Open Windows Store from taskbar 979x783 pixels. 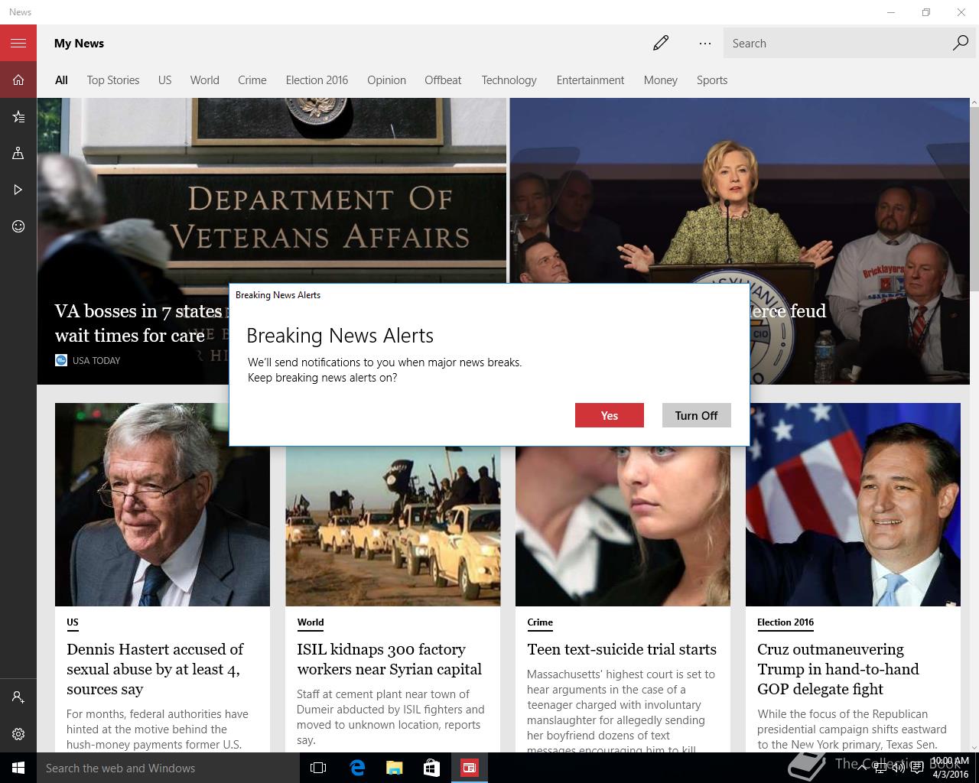pyautogui.click(x=431, y=768)
